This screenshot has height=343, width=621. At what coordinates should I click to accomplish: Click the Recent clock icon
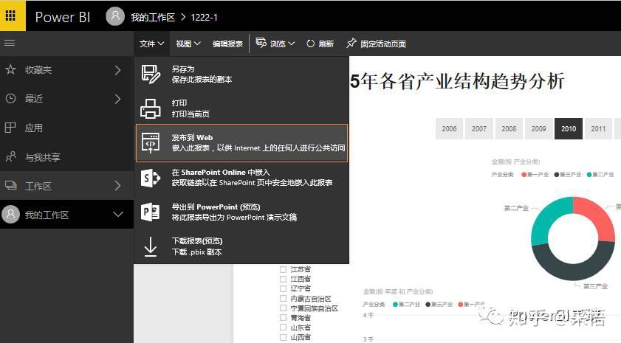click(x=10, y=99)
